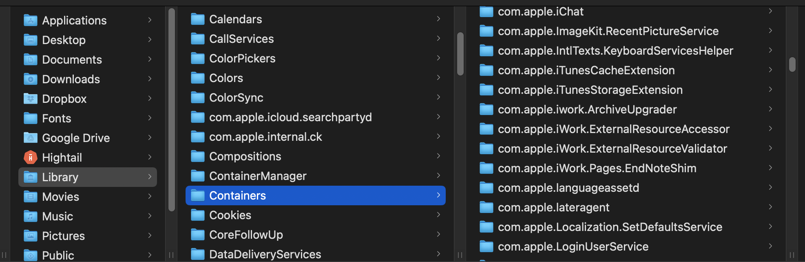Select the Cookies folder

click(230, 215)
